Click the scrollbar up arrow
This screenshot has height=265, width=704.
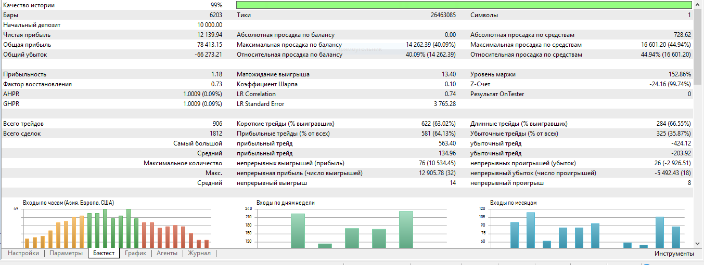(x=698, y=4)
